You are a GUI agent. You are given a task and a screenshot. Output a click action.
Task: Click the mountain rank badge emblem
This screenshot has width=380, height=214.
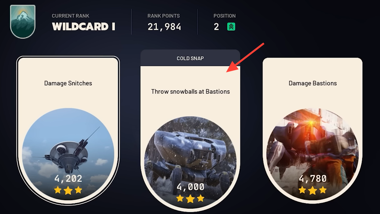point(23,22)
